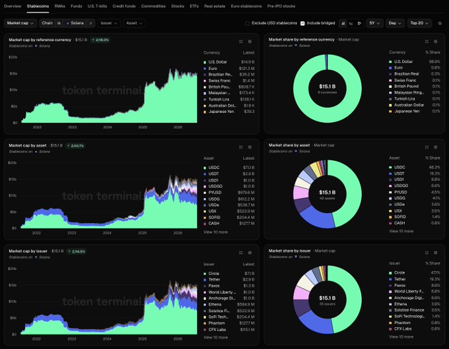Expand the Market share by asset chart
Screen dimensions: 449x349
[427, 147]
